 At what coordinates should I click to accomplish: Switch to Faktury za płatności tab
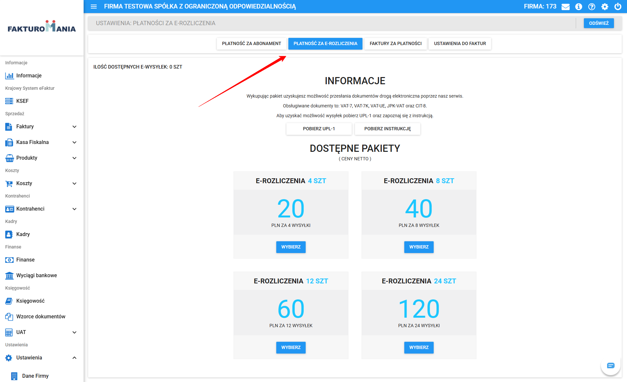pos(395,43)
